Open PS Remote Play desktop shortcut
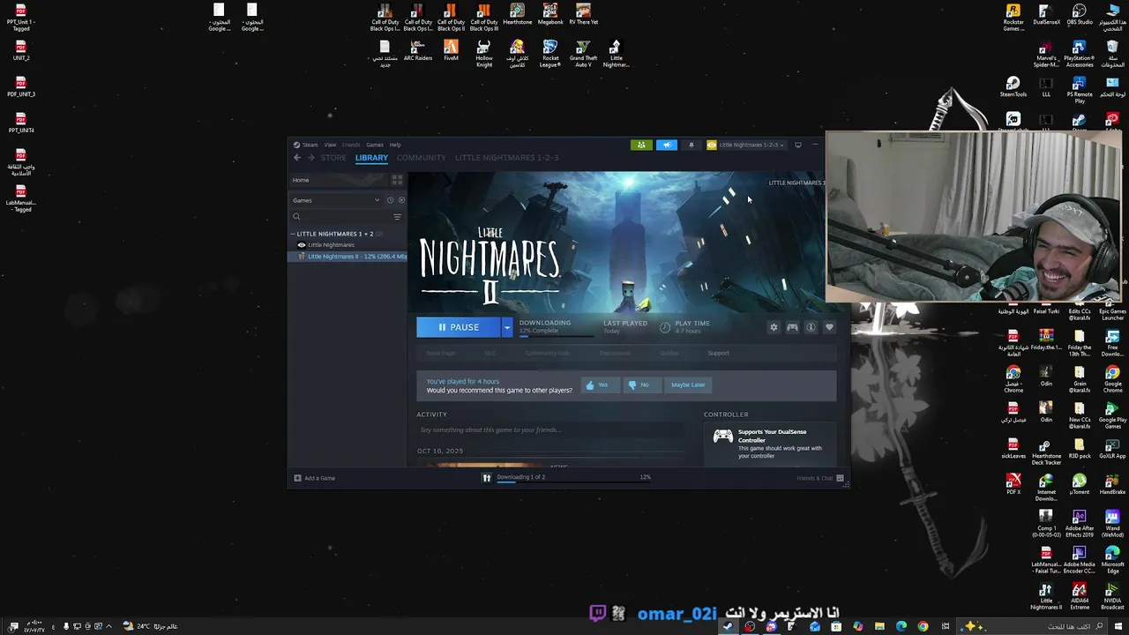The width and height of the screenshot is (1129, 635). (1080, 90)
